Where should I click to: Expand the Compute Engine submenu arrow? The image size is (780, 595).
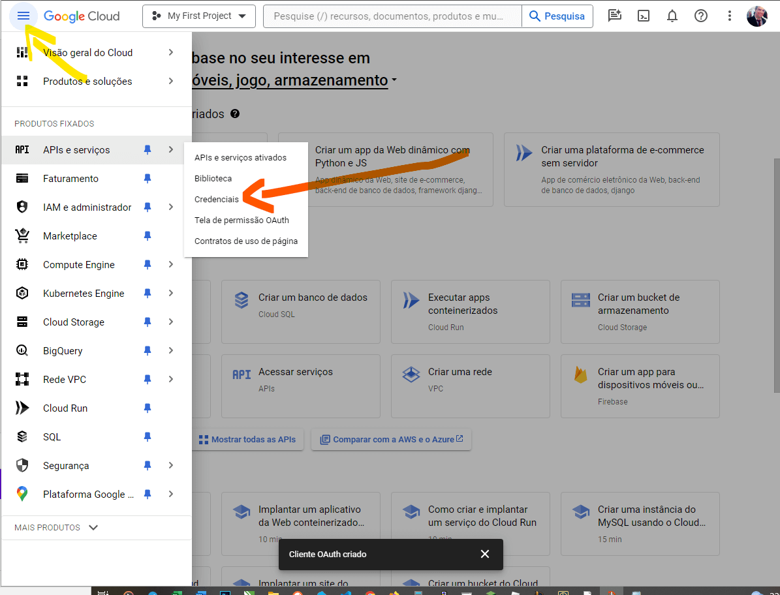click(171, 265)
